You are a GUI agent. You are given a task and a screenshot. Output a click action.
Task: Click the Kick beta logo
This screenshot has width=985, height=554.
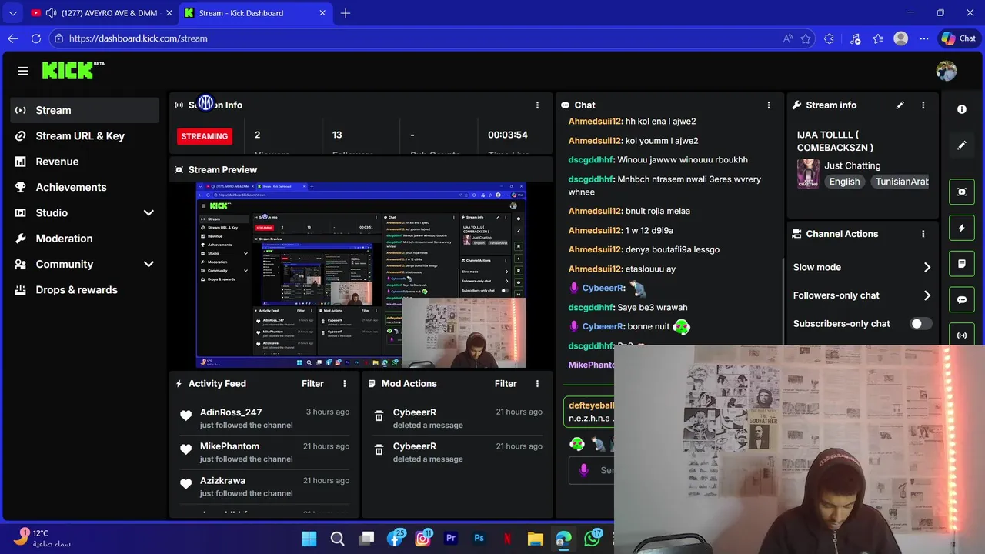click(x=73, y=71)
